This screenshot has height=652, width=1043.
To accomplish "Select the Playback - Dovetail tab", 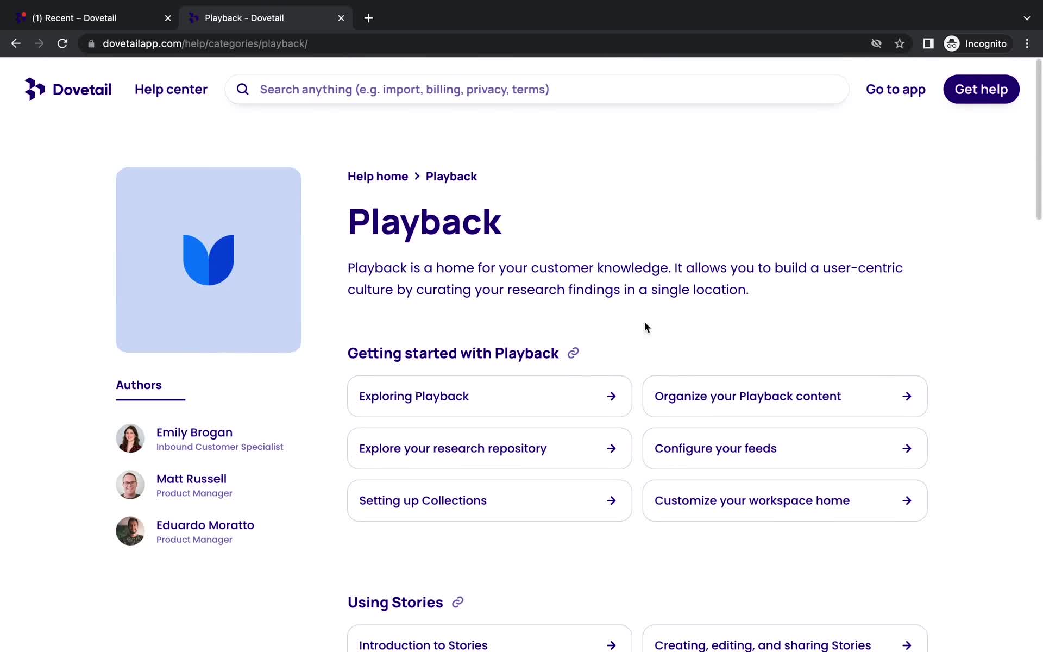I will coord(265,18).
